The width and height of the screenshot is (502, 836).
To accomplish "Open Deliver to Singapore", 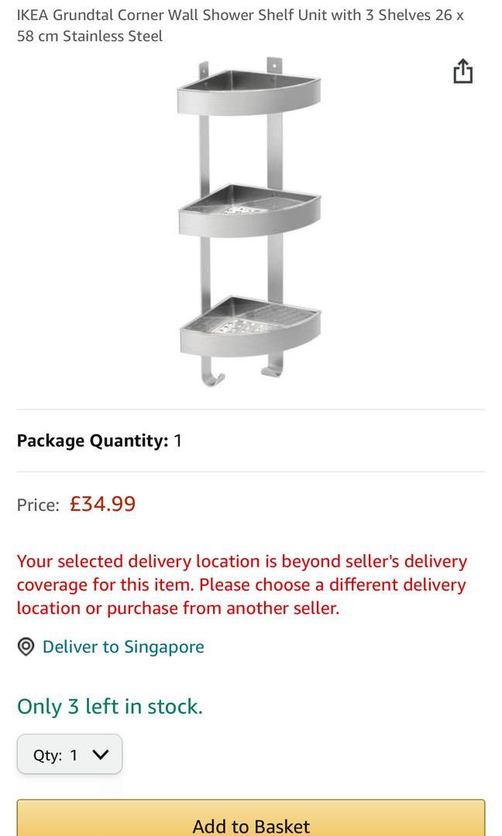I will [124, 646].
